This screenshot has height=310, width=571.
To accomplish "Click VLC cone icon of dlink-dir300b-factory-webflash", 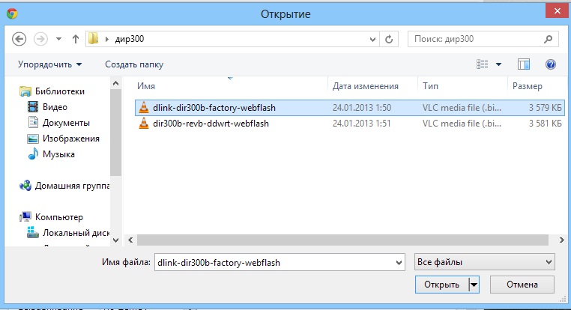I will [x=144, y=107].
